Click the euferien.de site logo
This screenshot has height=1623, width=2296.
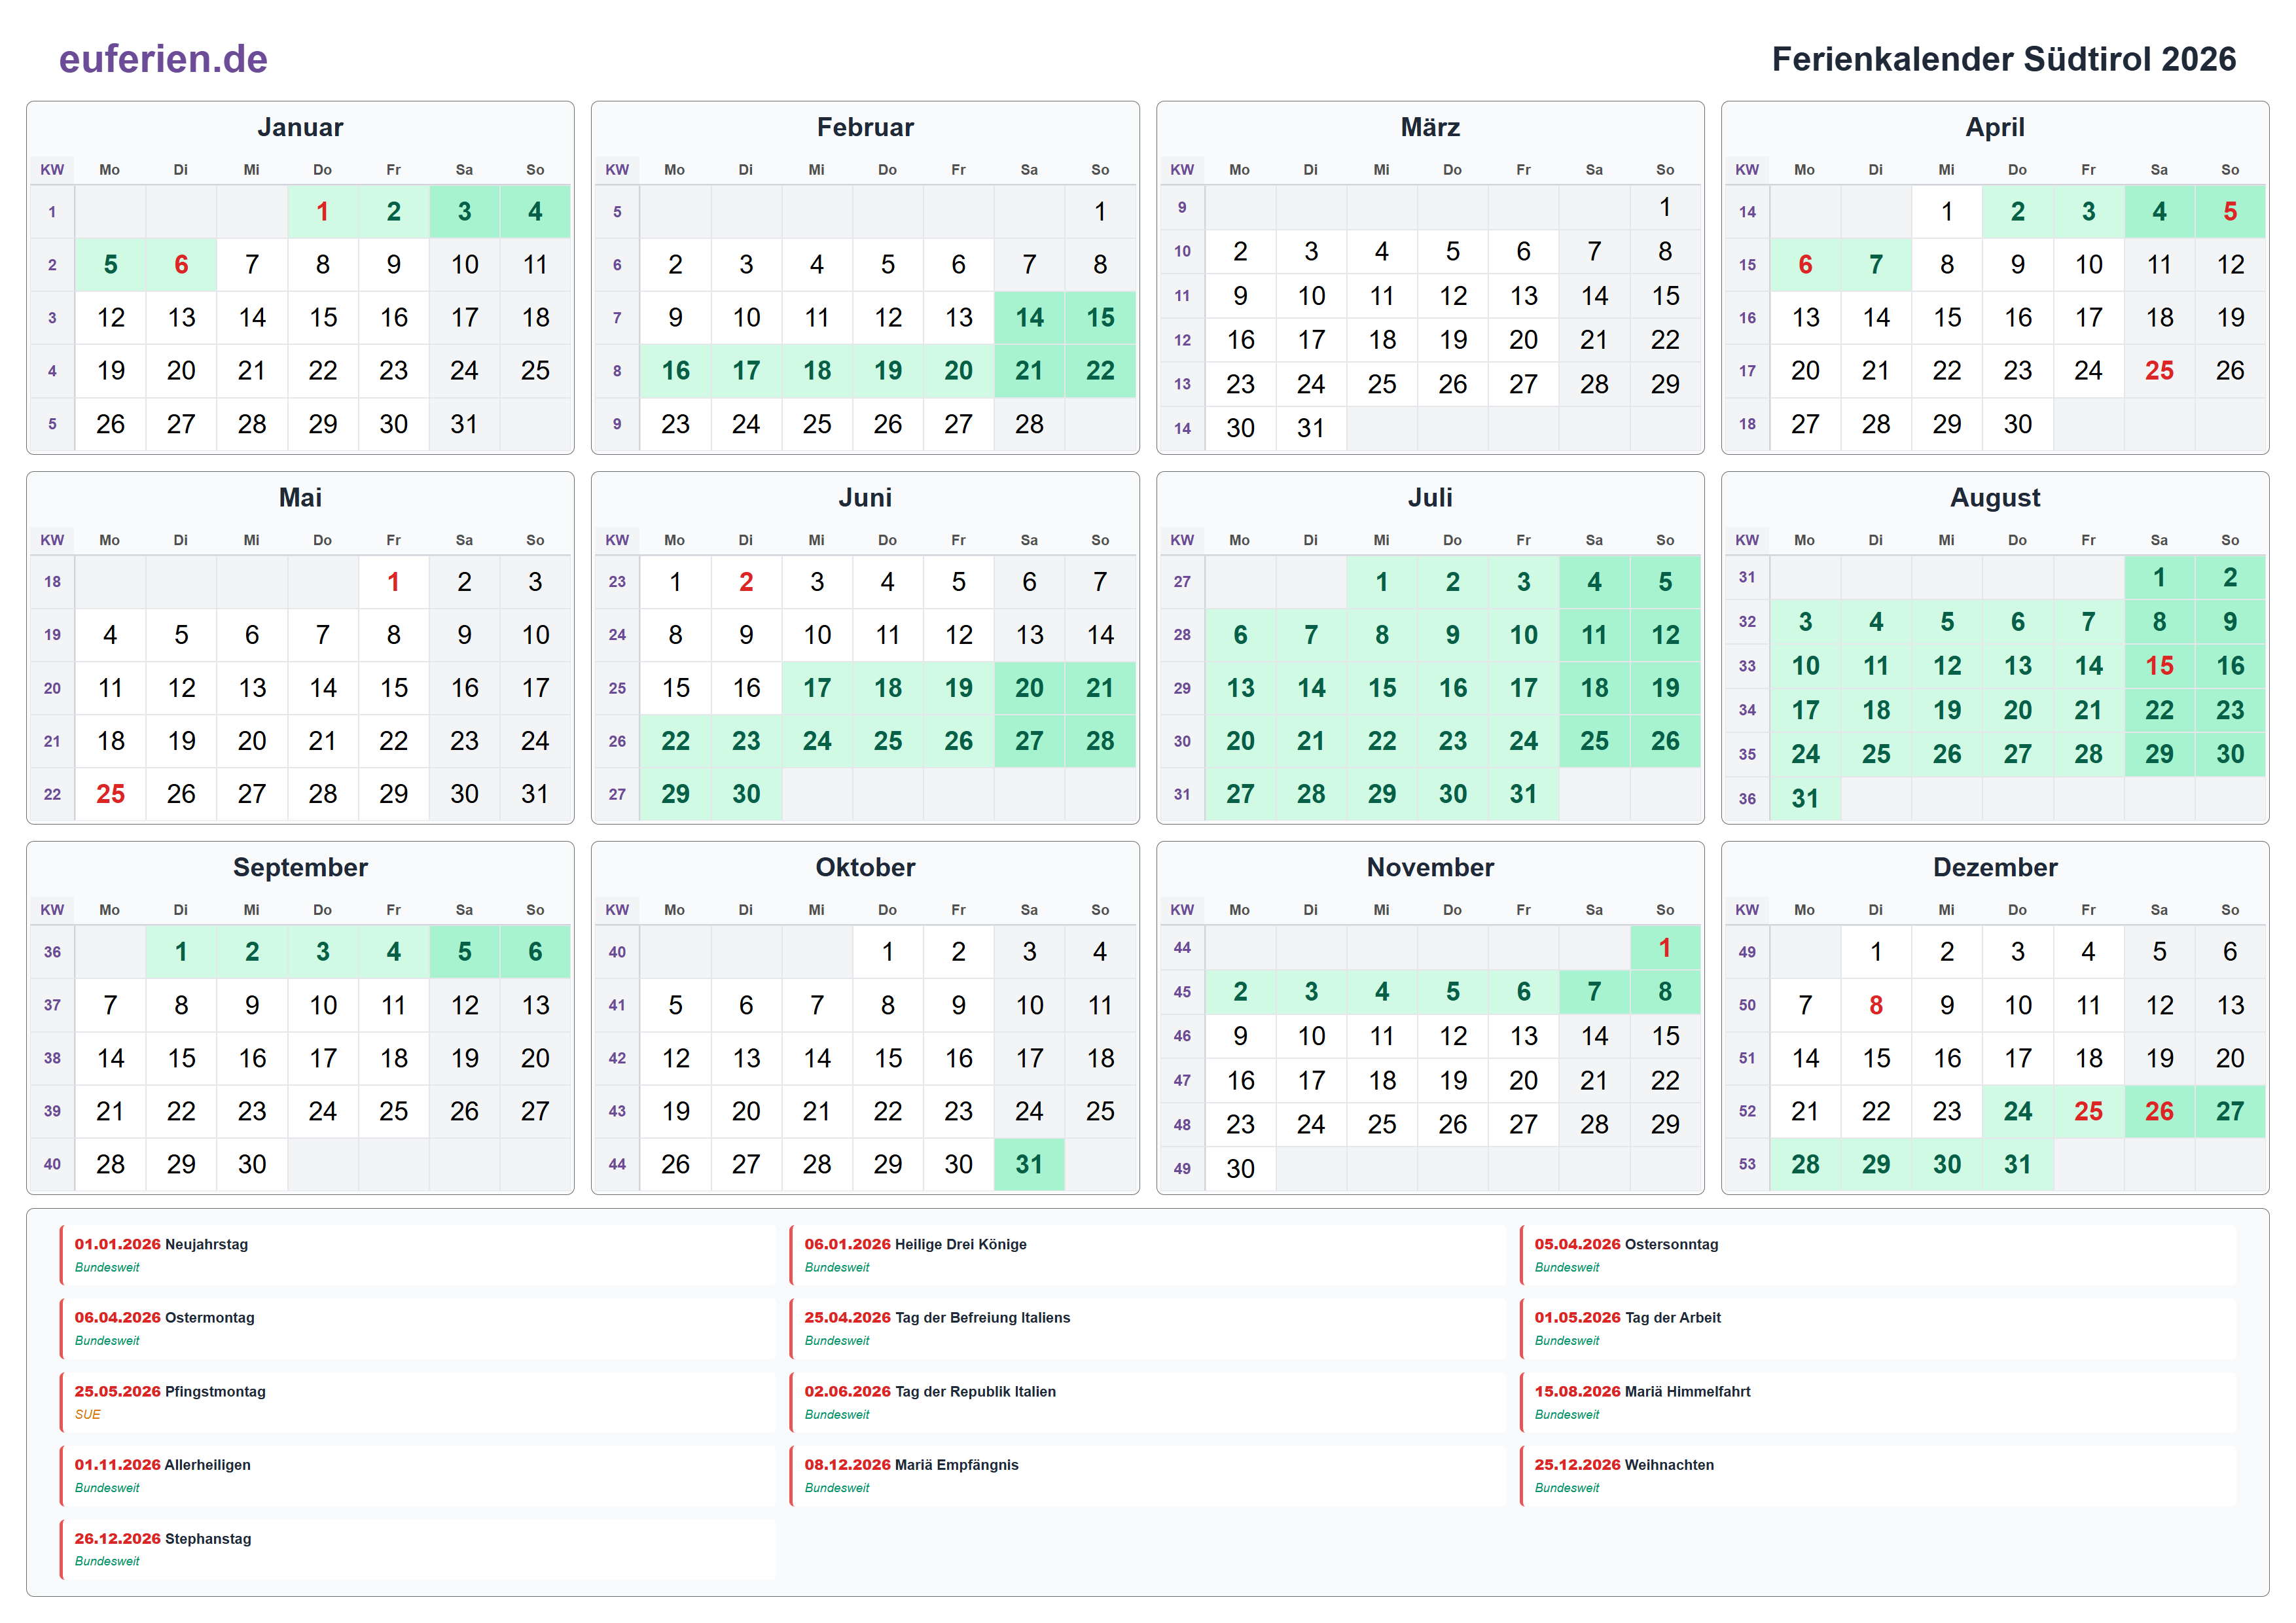[x=163, y=59]
